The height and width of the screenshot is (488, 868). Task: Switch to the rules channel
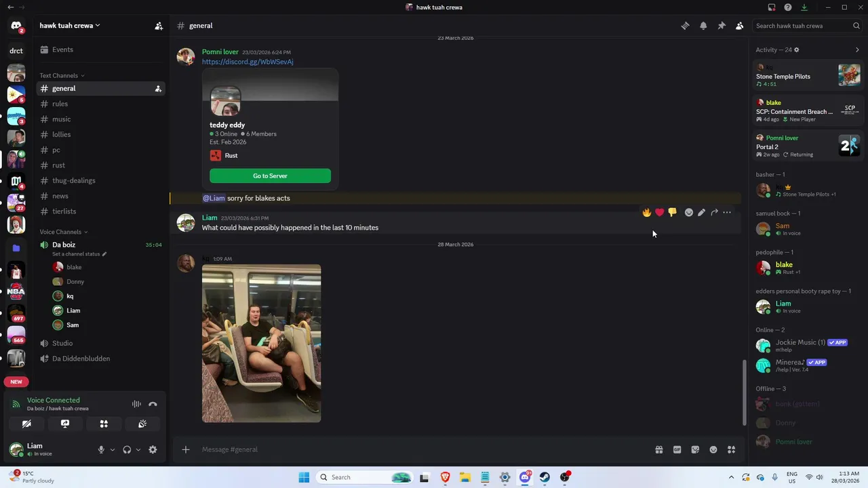click(x=101, y=104)
